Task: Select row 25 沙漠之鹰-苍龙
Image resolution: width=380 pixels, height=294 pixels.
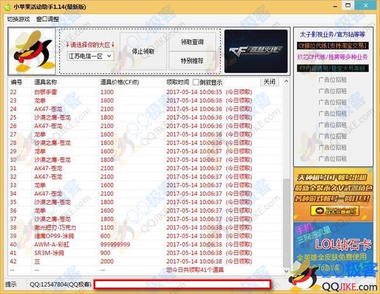Action: [x=146, y=117]
